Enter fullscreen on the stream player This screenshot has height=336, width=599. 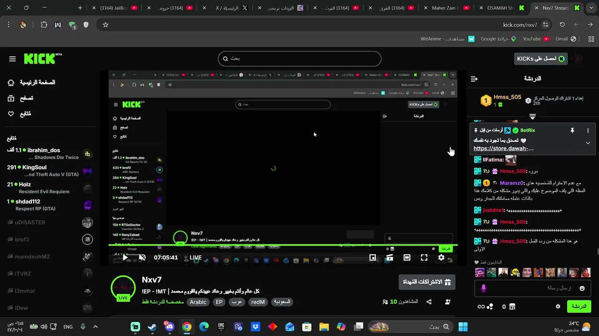point(424,258)
